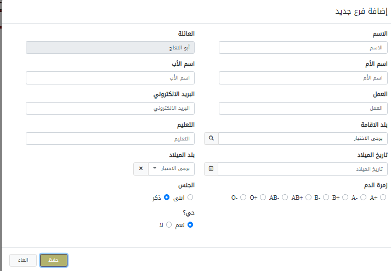Select the A+ blood type radio
The height and width of the screenshot is (271, 391).
click(383, 197)
